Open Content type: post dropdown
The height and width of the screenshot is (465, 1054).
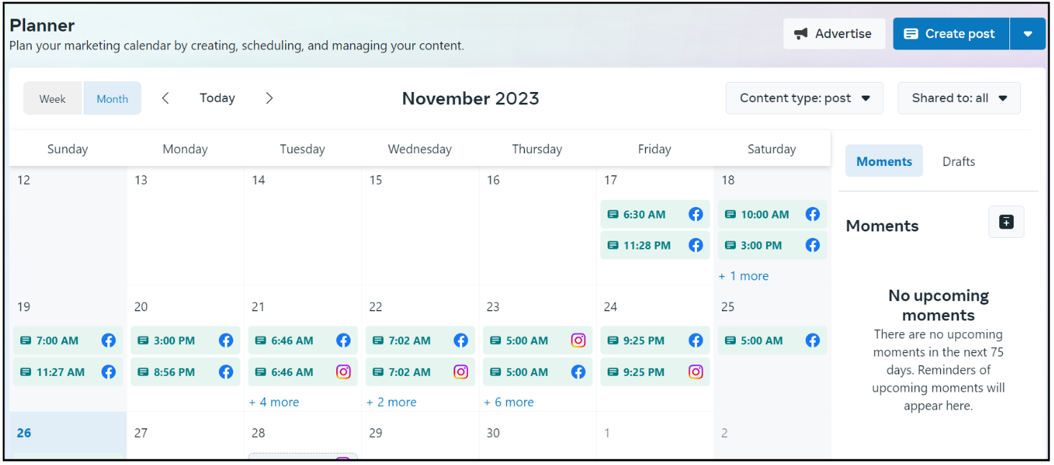point(804,98)
